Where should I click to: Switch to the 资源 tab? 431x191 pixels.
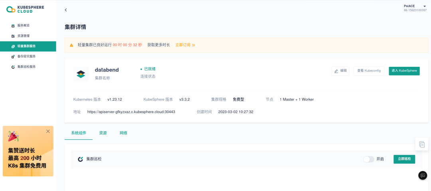pos(103,133)
